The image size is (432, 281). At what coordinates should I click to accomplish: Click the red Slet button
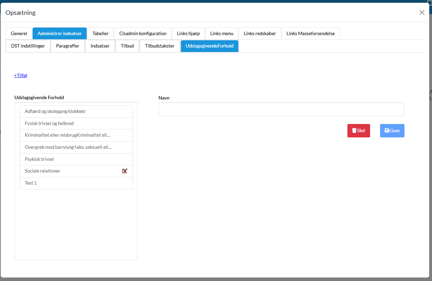click(x=358, y=131)
